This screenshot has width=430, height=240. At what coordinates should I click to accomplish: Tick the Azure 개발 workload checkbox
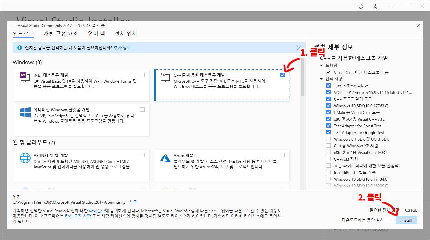click(x=282, y=155)
